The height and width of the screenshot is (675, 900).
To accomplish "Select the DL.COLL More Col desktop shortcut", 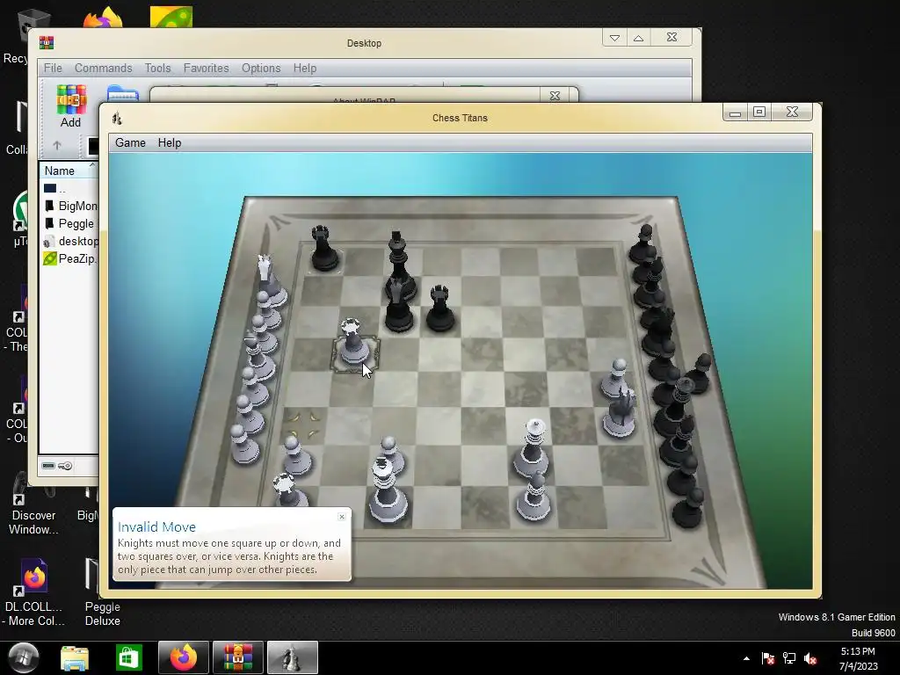I will pos(34,592).
